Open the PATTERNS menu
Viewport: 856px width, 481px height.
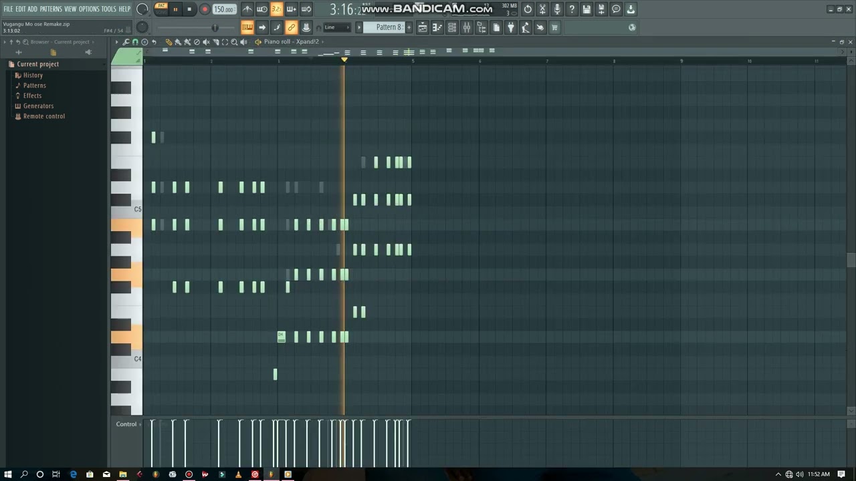click(x=51, y=9)
